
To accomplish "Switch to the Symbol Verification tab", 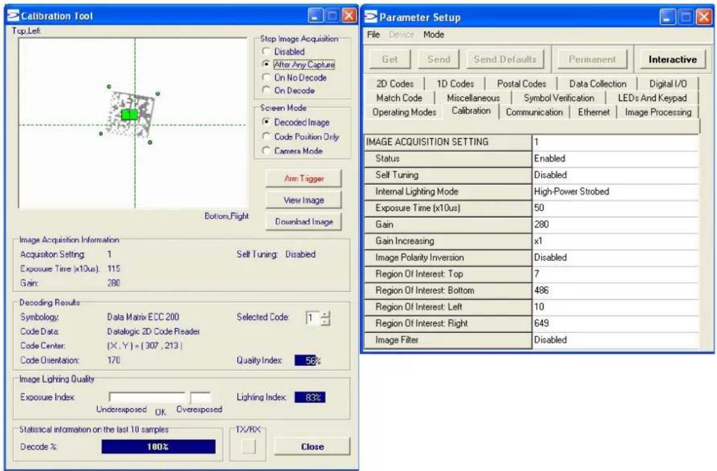I will [x=559, y=98].
